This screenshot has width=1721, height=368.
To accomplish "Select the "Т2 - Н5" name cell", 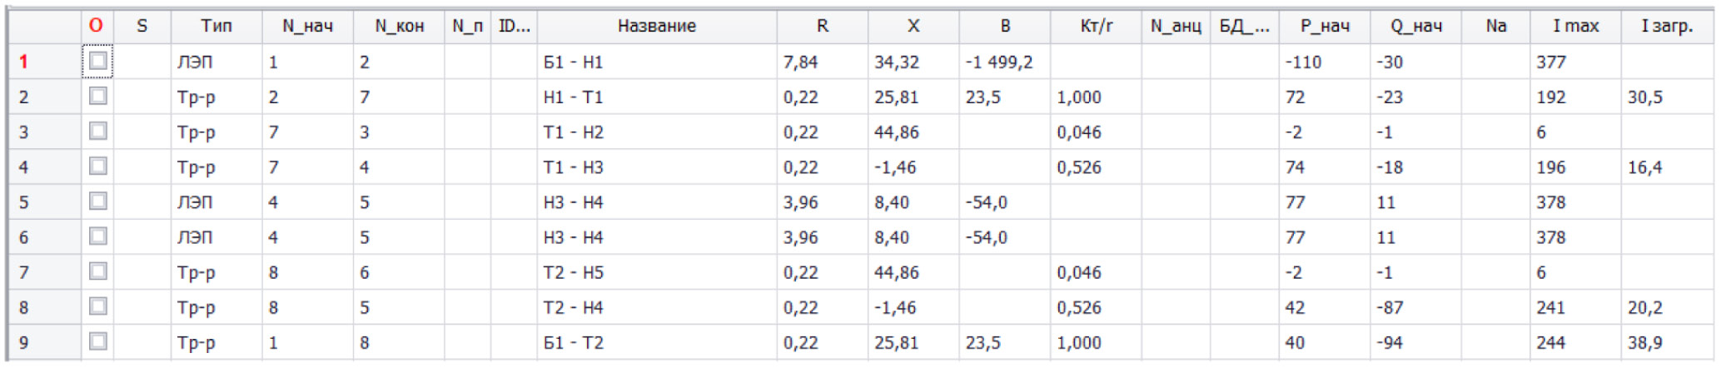I will (574, 273).
